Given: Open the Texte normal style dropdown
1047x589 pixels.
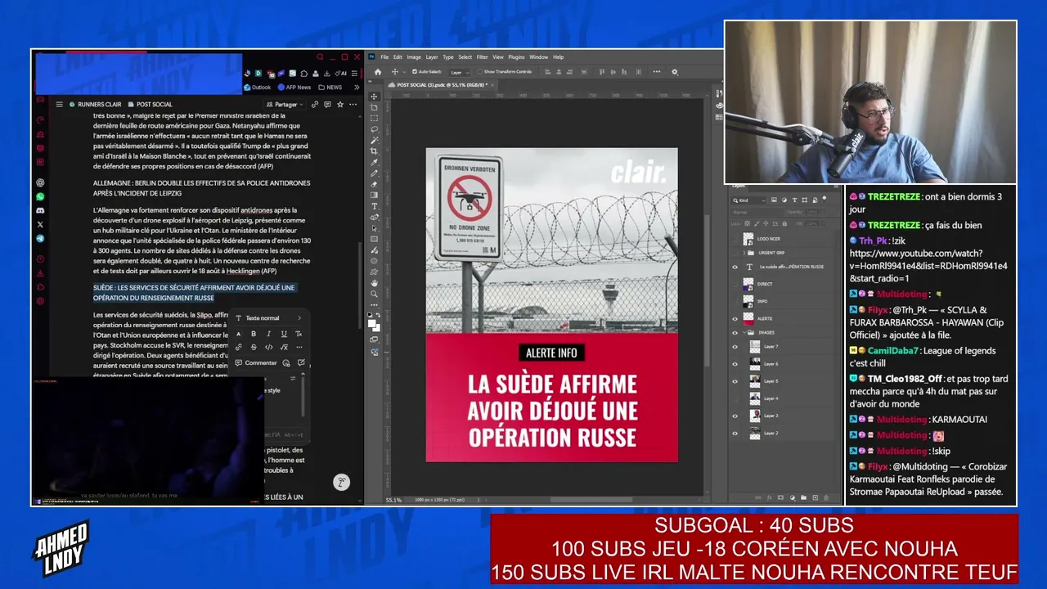Looking at the screenshot, I should pos(268,318).
